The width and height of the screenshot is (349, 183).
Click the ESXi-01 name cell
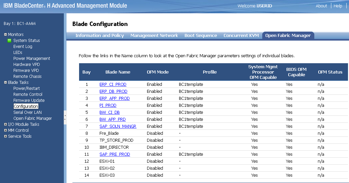point(107,161)
